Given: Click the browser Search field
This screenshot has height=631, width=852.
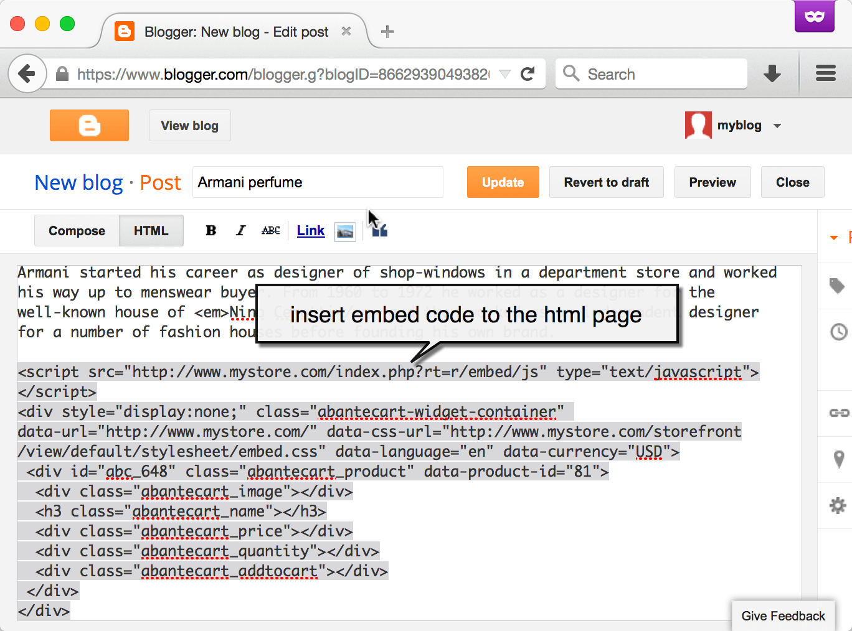Looking at the screenshot, I should [x=651, y=74].
